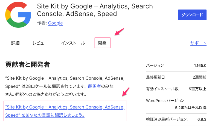Click the version number 1.165.0
The image size is (212, 127).
point(200,66)
